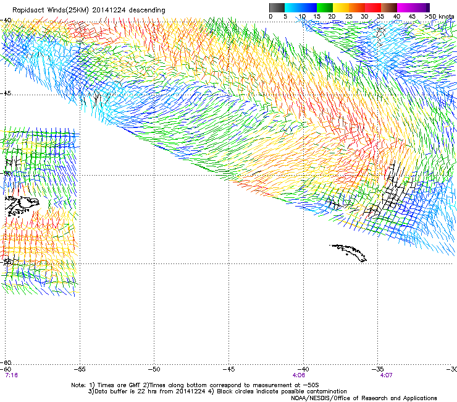Click the red 30-35 knots legend swatch

(373, 7)
